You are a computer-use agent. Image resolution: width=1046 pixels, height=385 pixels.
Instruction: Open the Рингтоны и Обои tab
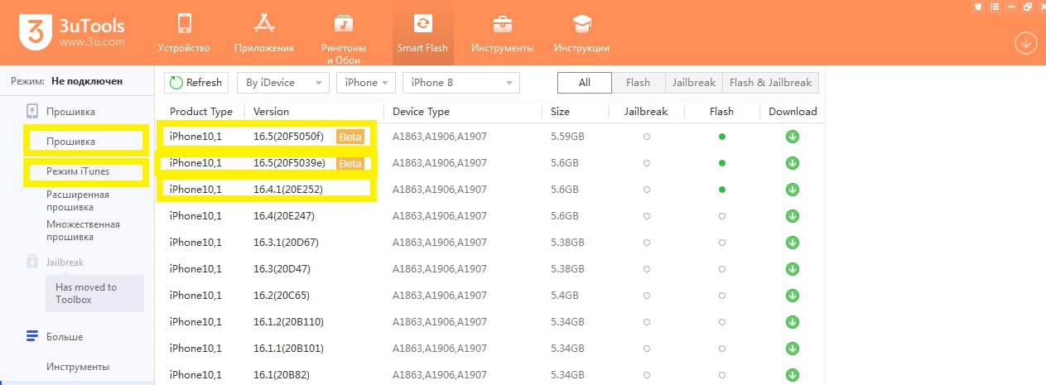pos(344,37)
